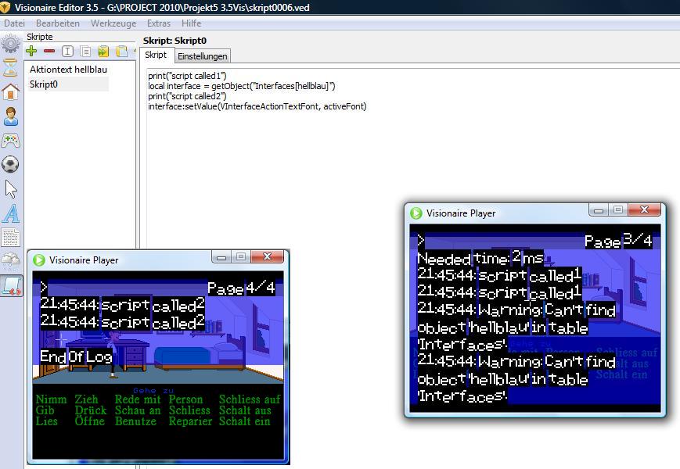This screenshot has height=469, width=680.
Task: Click 'End Of Log' text in left player
Action: coord(77,357)
